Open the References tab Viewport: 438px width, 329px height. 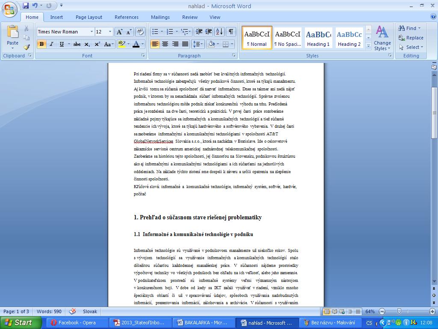click(x=126, y=17)
